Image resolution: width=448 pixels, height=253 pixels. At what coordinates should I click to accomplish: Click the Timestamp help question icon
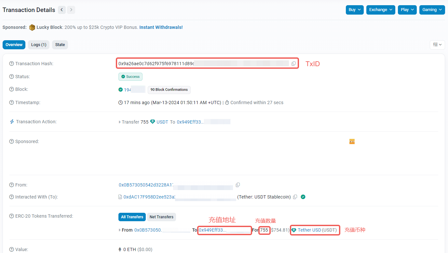(x=12, y=103)
